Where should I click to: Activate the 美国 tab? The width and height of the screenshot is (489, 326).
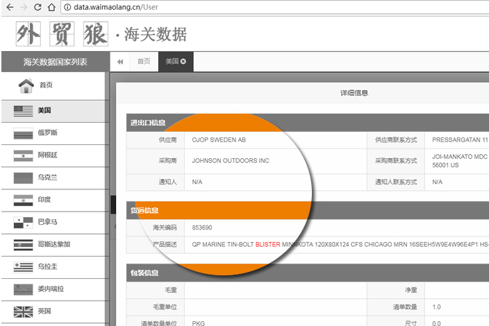[x=172, y=62]
